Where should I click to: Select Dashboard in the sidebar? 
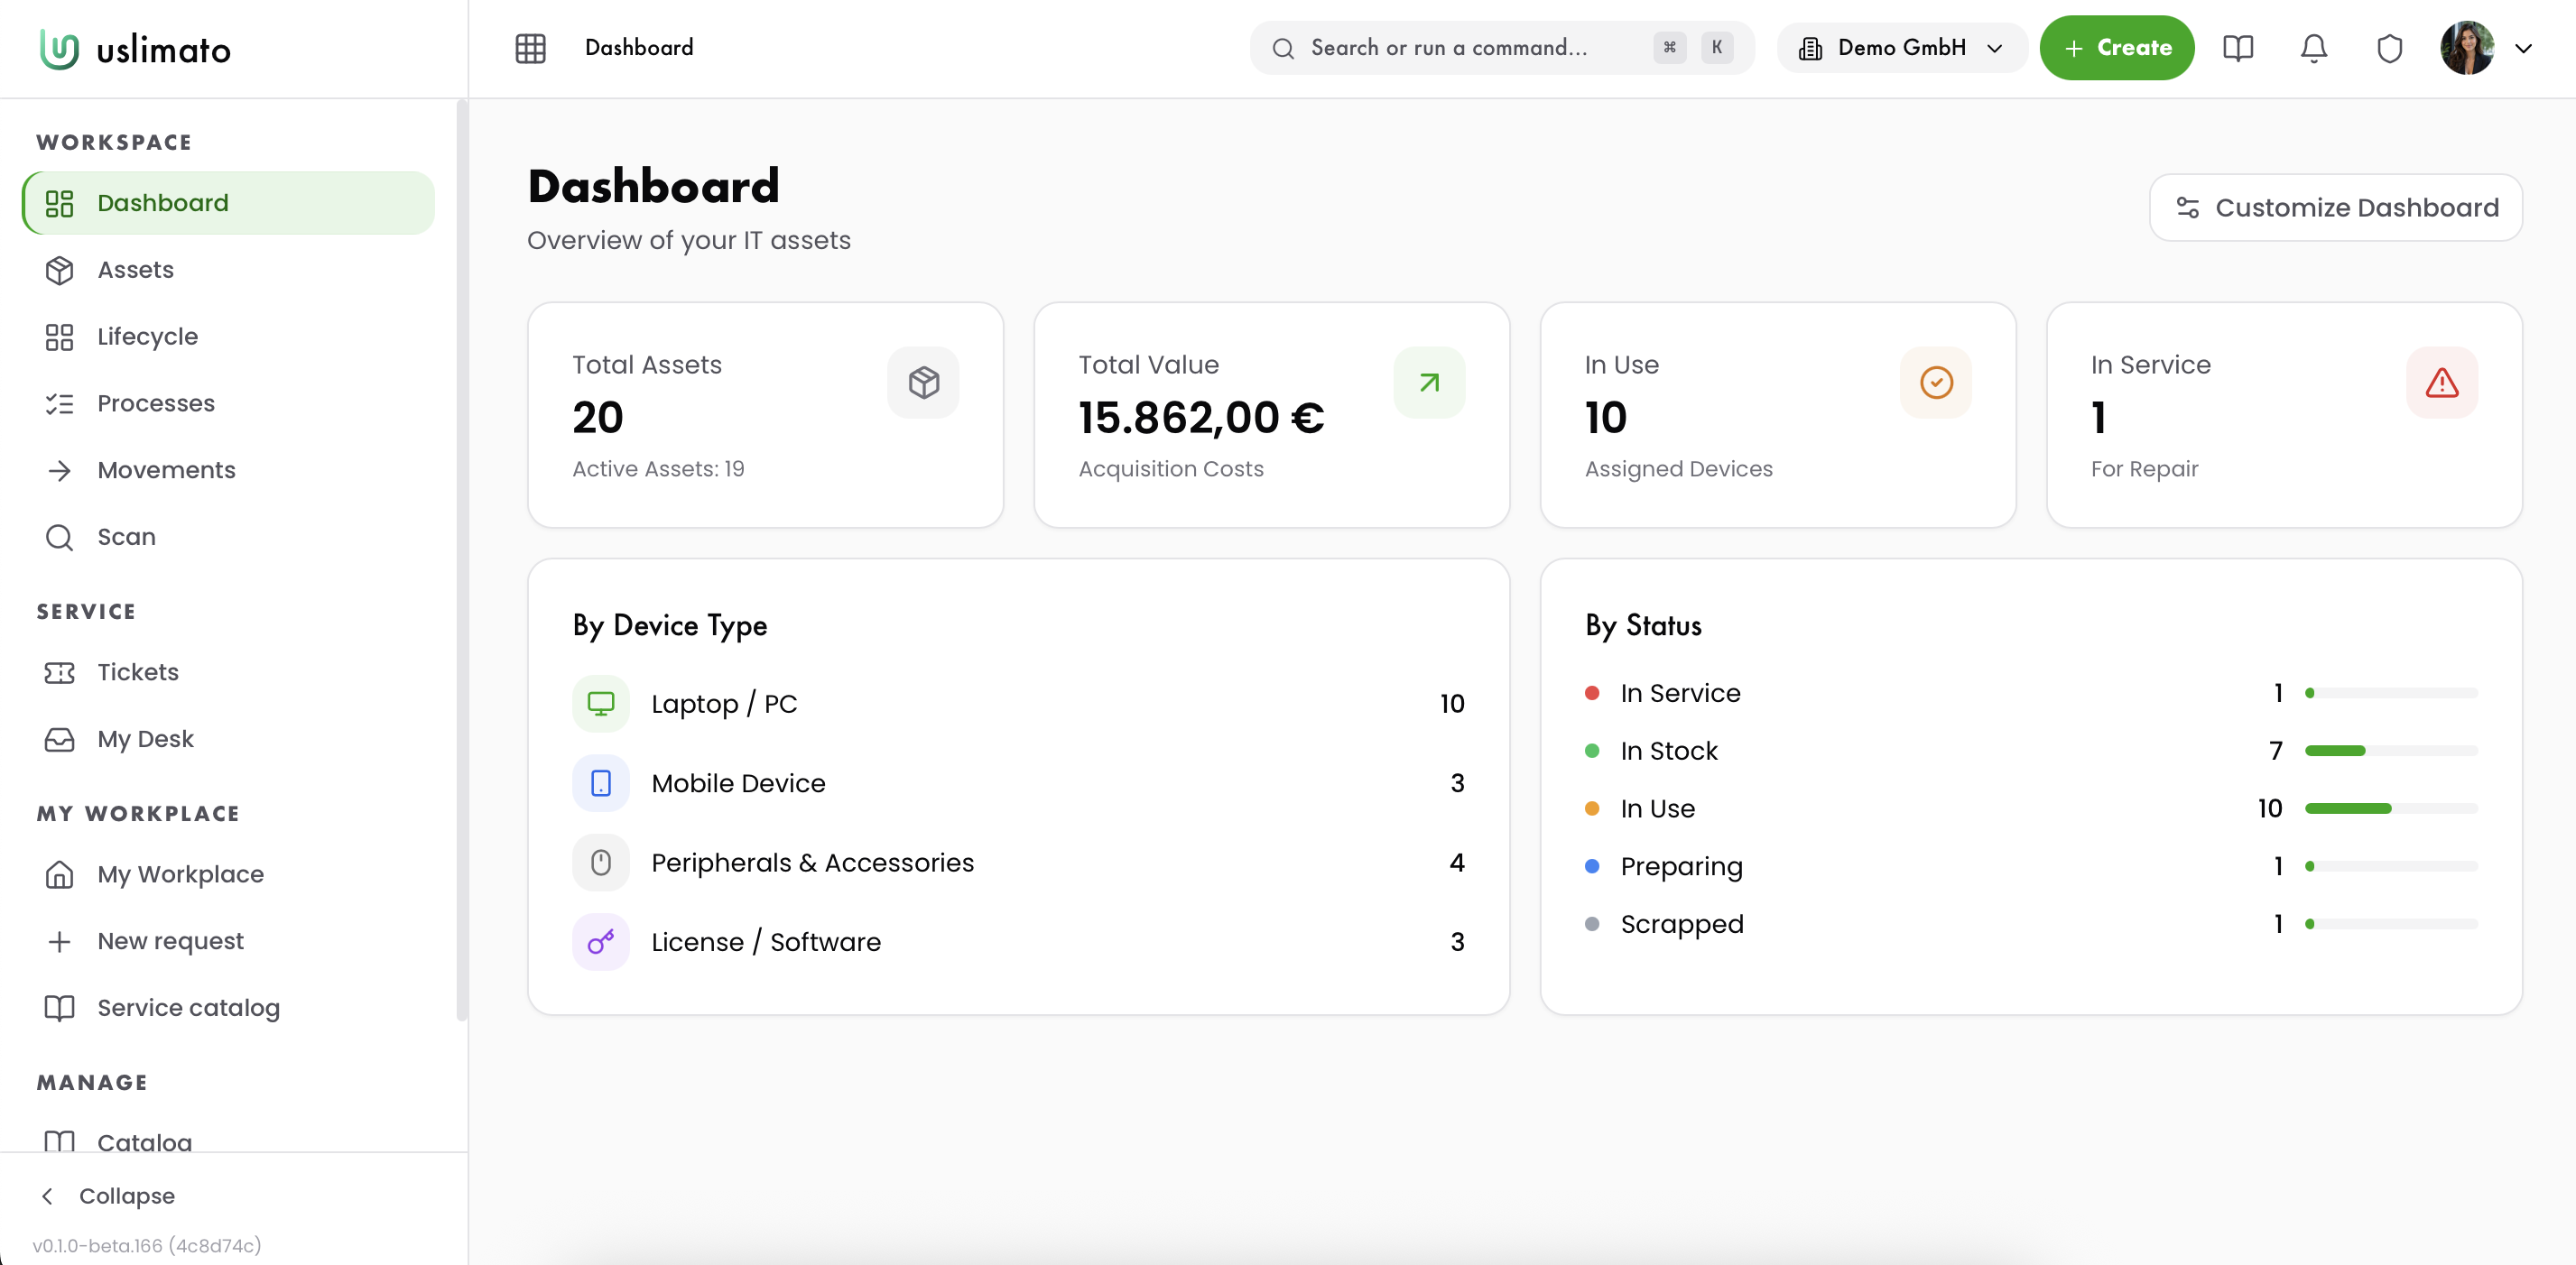point(228,203)
